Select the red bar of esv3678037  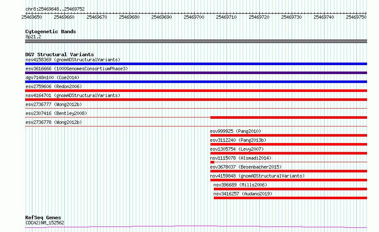coord(289,171)
